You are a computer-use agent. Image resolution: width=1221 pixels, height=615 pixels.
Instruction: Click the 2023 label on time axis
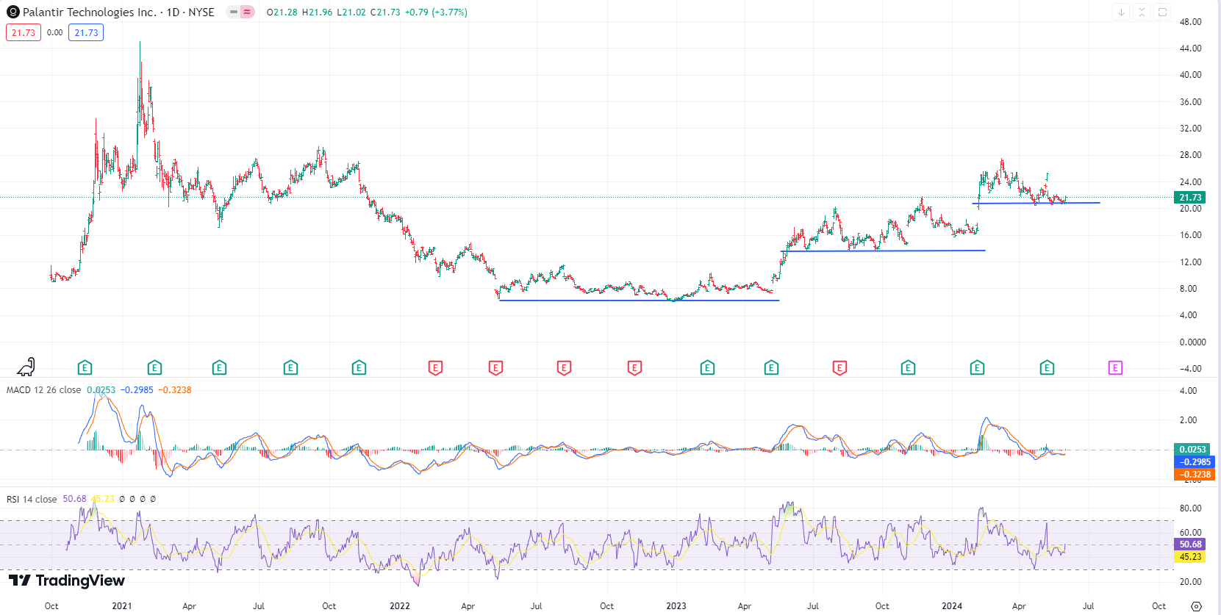pyautogui.click(x=676, y=606)
